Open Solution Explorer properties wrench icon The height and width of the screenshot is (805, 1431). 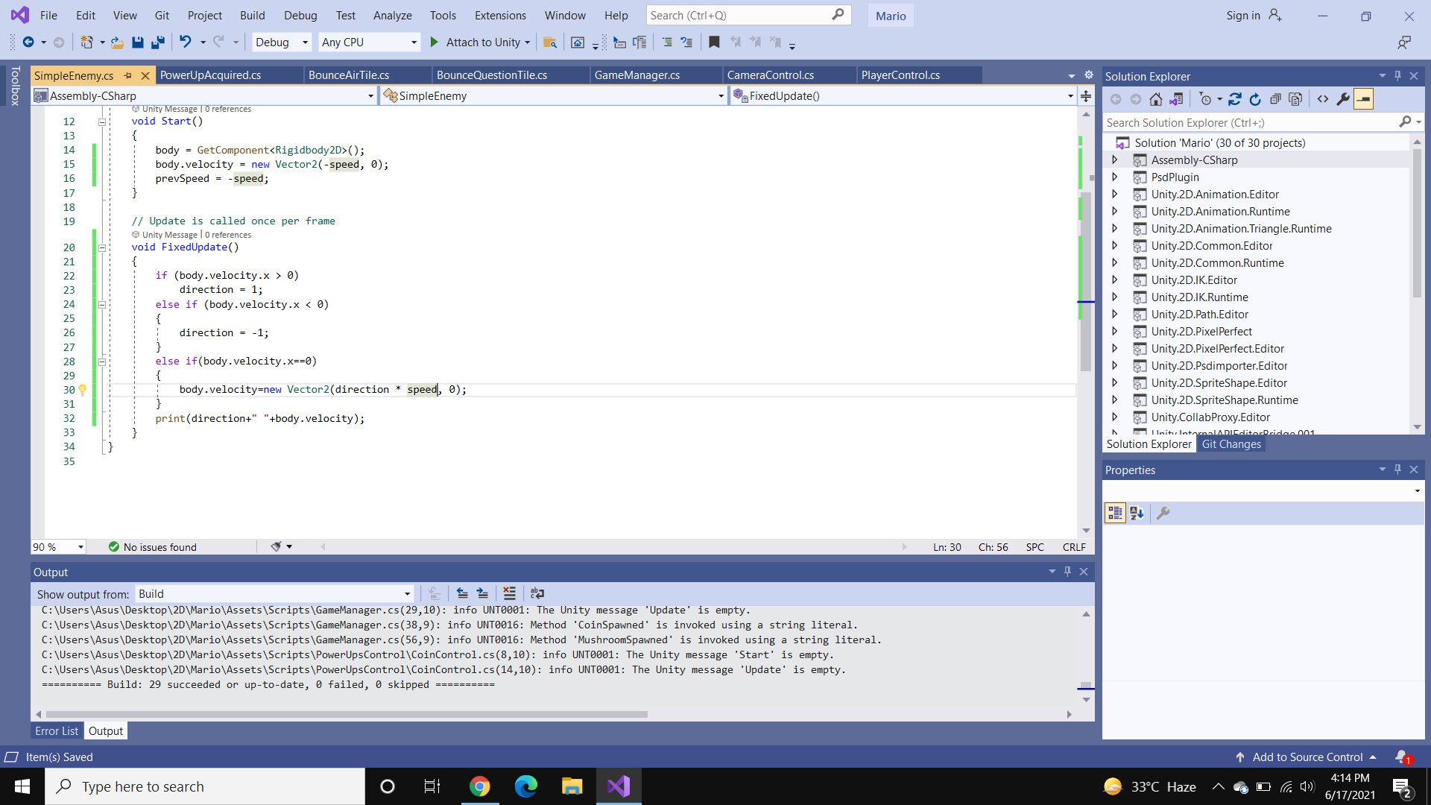[1343, 99]
